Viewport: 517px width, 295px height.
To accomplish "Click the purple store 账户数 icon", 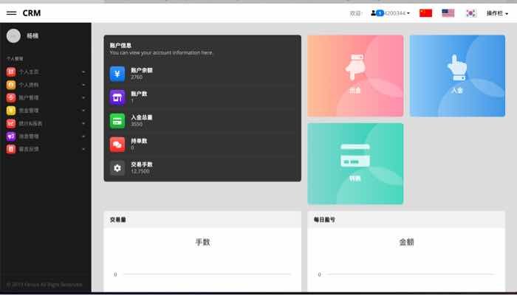I will (x=117, y=97).
